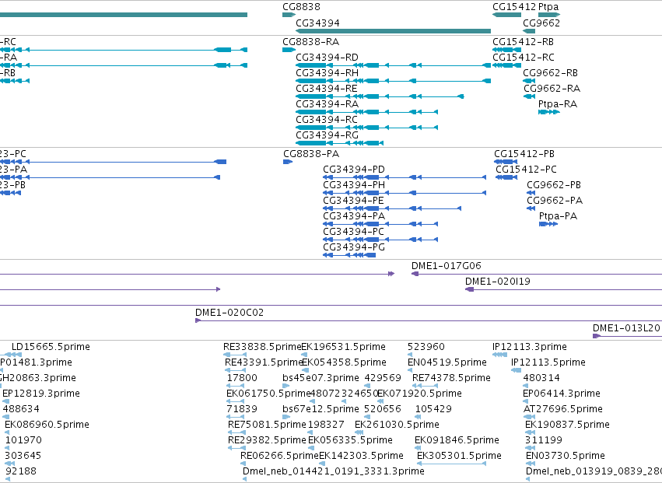This screenshot has height=483, width=662.
Task: Click the CG15412-RB transcript label
Action: [523, 42]
